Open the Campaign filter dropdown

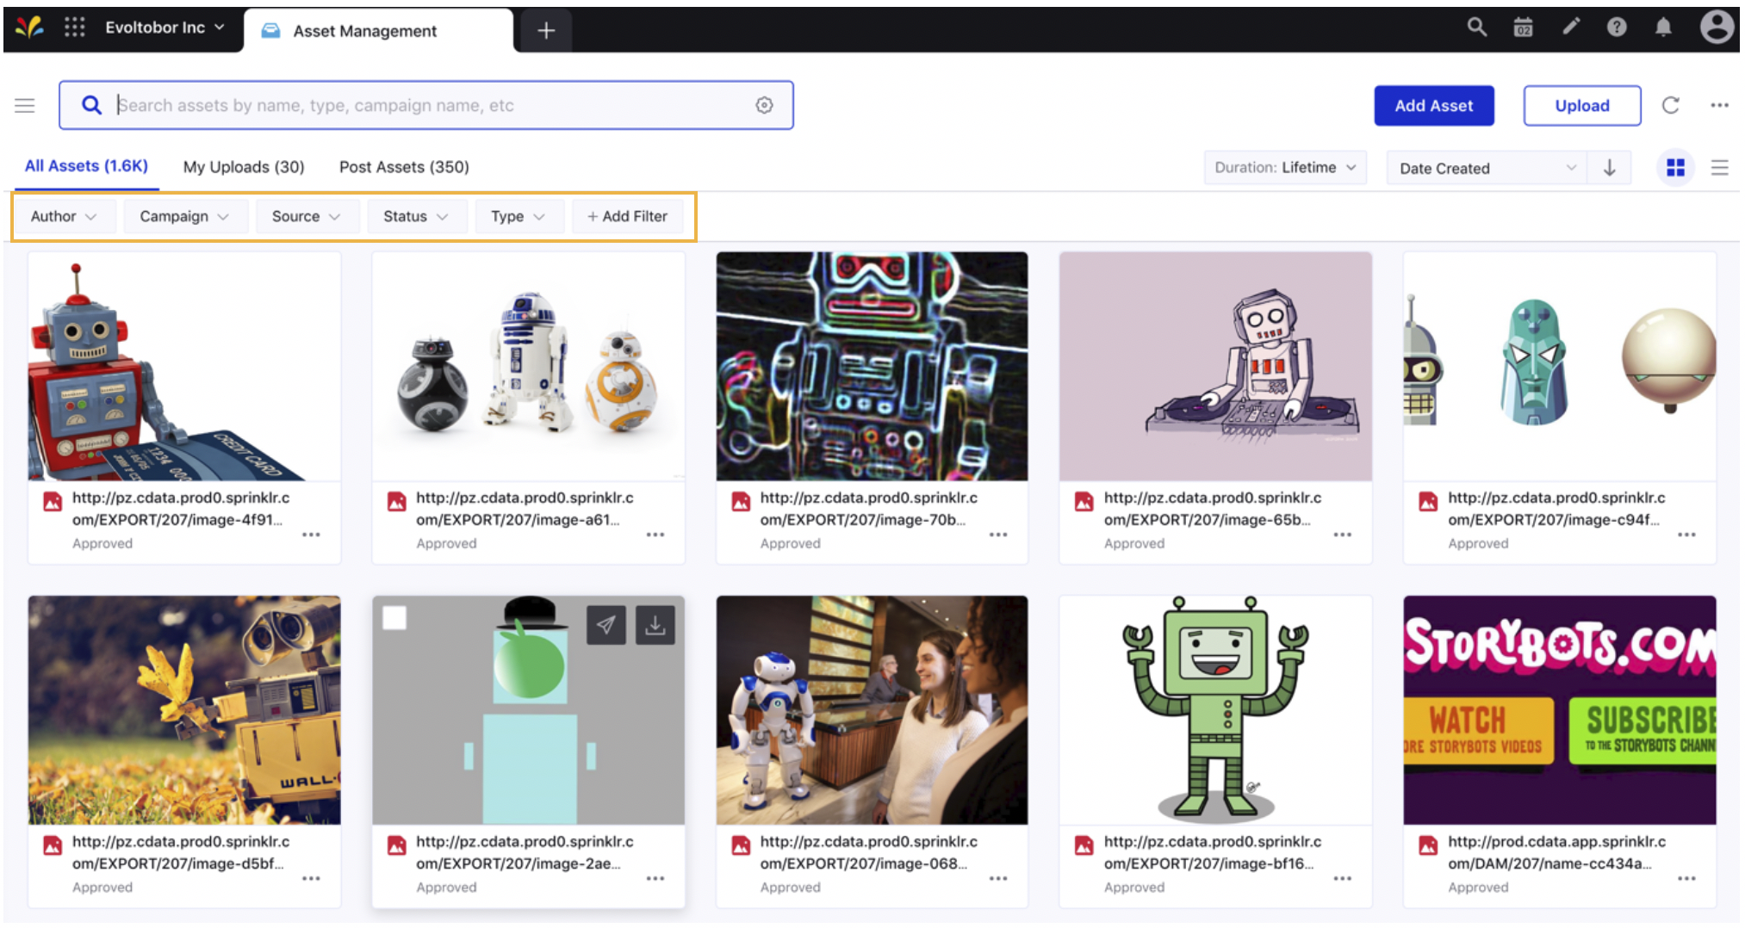point(184,216)
